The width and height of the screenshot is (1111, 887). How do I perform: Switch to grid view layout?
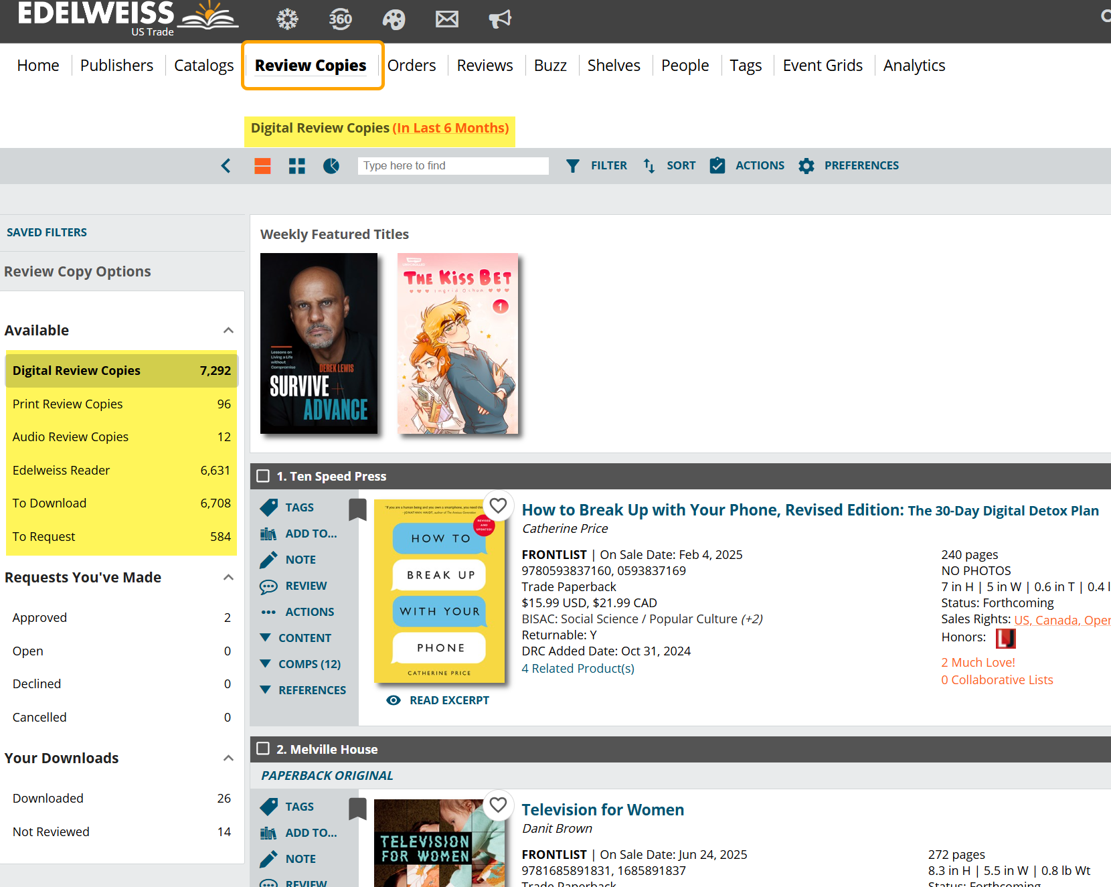[x=296, y=166]
